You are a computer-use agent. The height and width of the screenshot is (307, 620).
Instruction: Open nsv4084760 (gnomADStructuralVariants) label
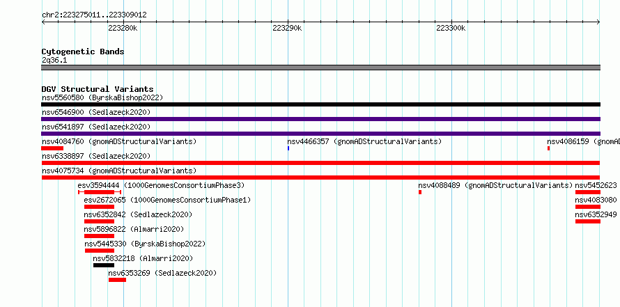point(119,141)
